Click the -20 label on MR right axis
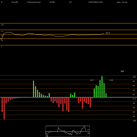Screen dimensions: 137x137 pyautogui.click(x=134, y=103)
